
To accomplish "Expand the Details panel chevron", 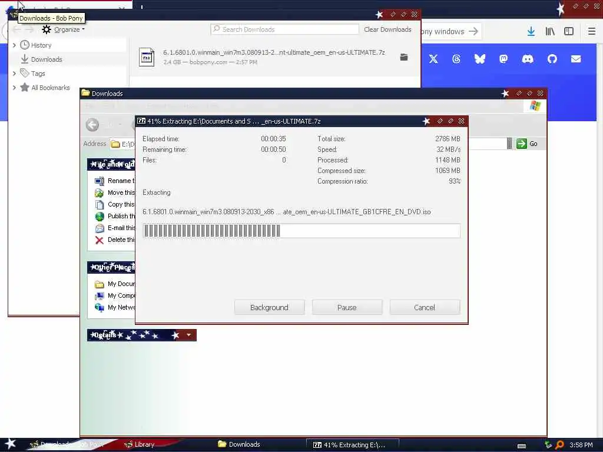I will [x=188, y=335].
